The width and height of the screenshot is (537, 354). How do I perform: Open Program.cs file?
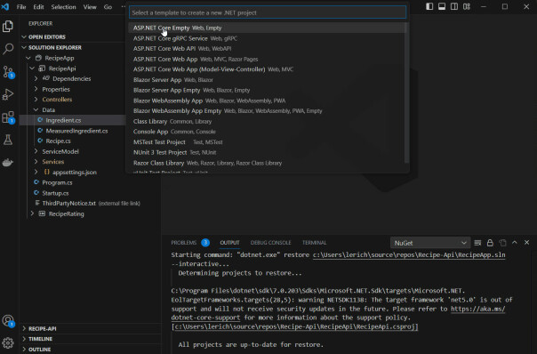tap(57, 182)
